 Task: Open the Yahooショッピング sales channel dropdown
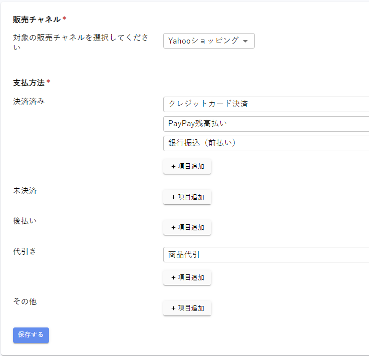[x=203, y=41]
